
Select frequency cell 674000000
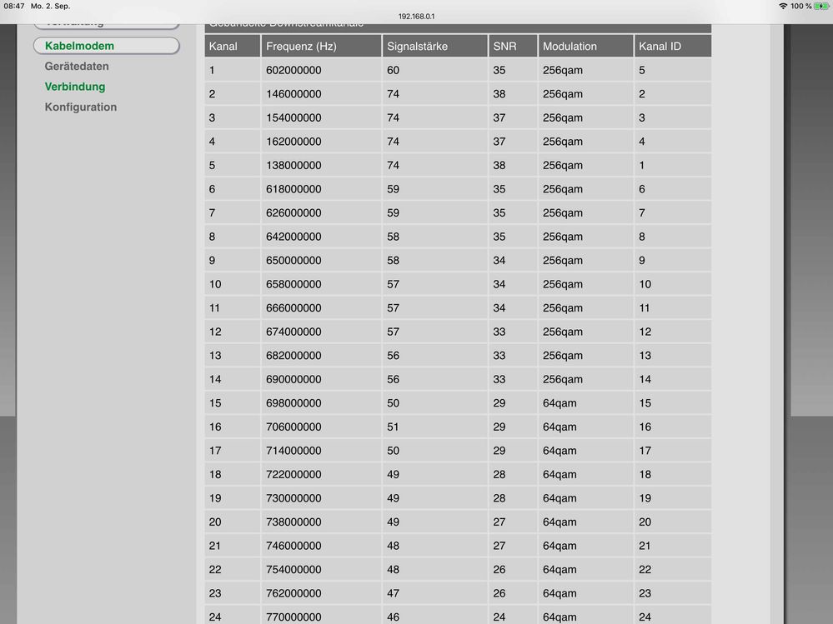click(321, 332)
